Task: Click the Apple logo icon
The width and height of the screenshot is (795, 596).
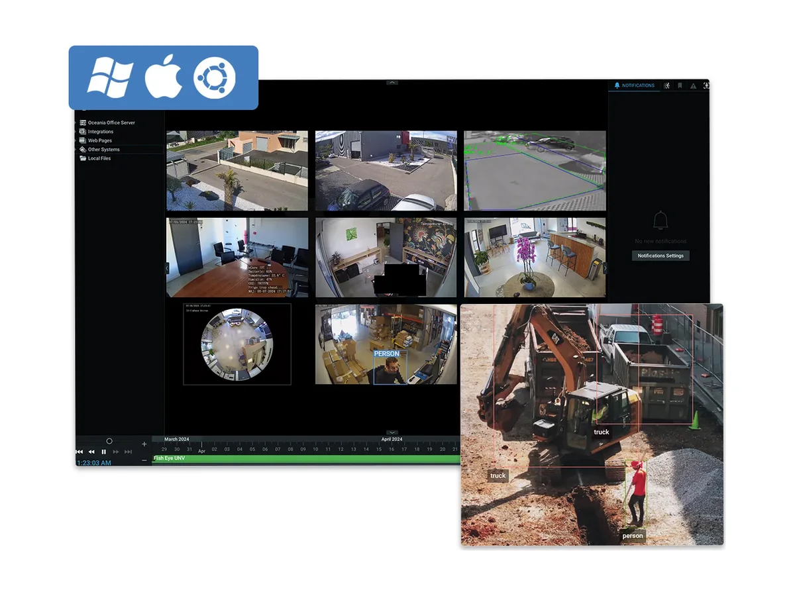Action: 164,77
